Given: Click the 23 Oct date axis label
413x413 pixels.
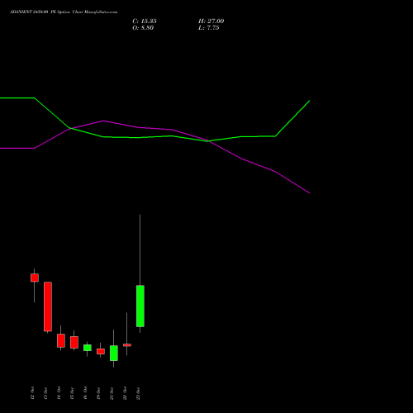Looking at the screenshot, I should point(138,393).
